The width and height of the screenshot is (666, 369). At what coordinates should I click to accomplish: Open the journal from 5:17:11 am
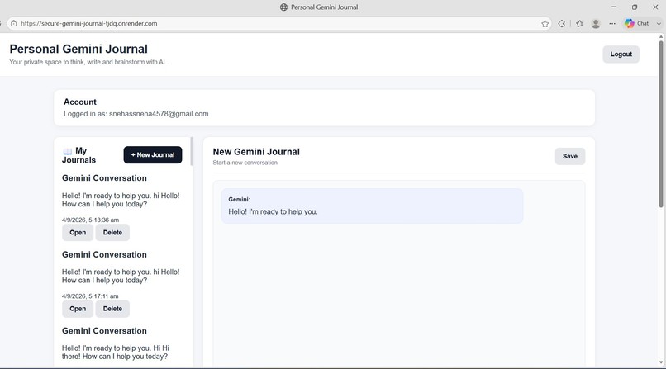click(78, 309)
